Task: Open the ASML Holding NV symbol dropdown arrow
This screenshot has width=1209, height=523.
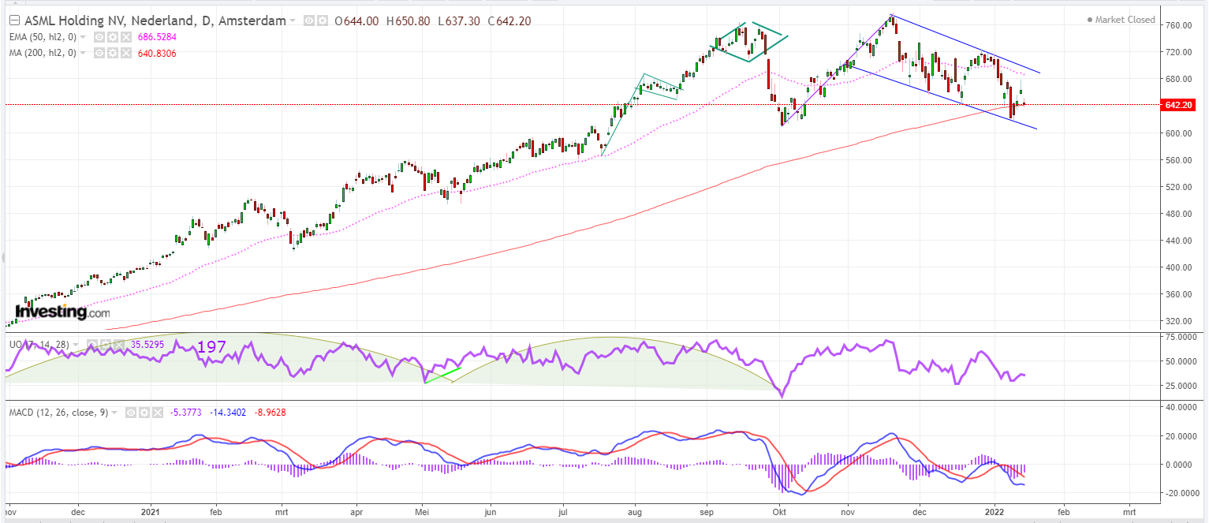Action: pyautogui.click(x=293, y=21)
